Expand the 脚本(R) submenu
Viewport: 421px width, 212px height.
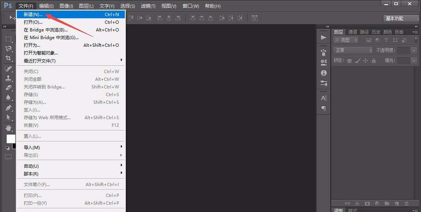tap(71, 174)
